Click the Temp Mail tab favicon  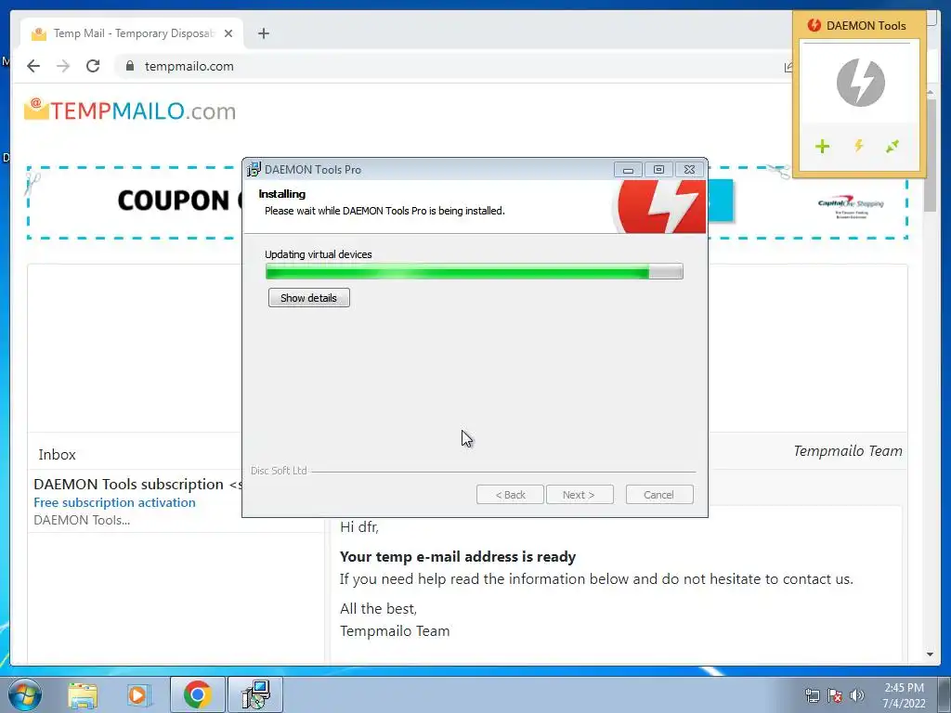pyautogui.click(x=39, y=33)
